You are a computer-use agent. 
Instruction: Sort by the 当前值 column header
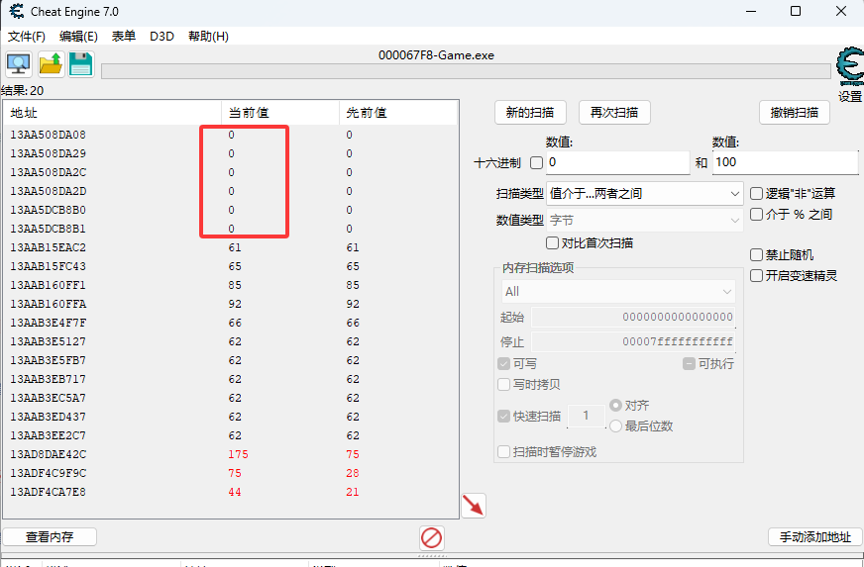pos(280,113)
